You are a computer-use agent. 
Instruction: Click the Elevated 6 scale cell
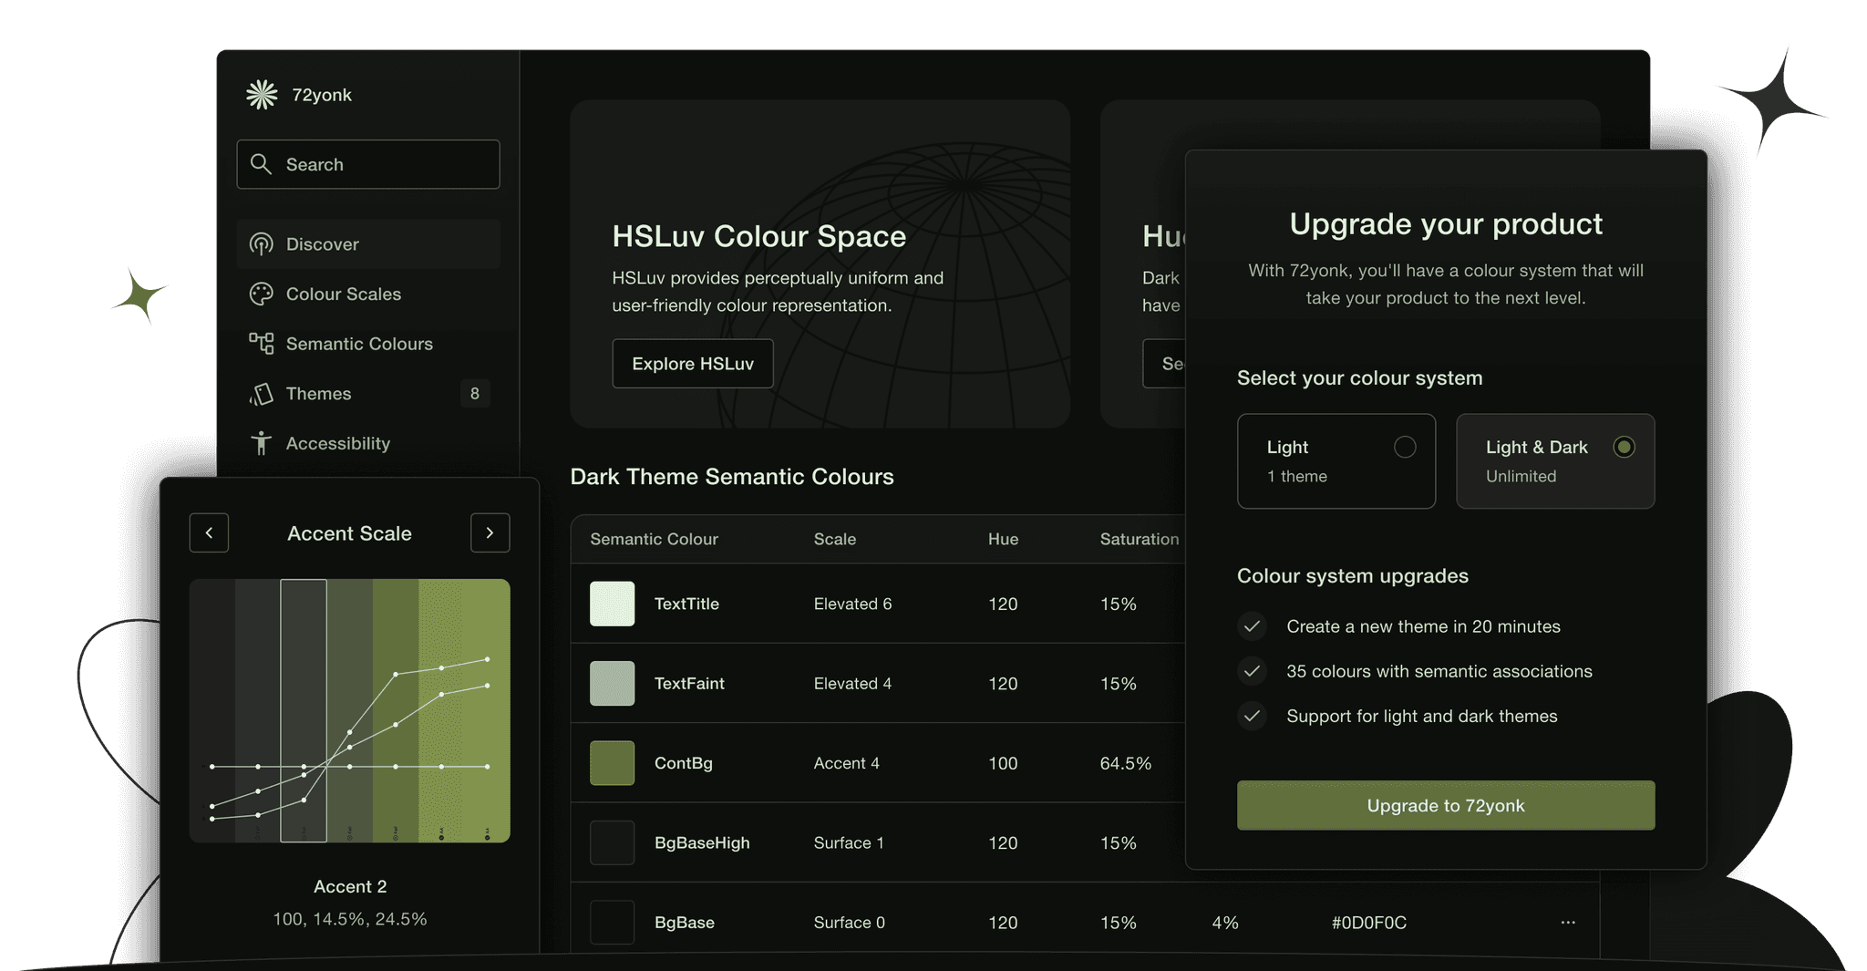coord(852,604)
